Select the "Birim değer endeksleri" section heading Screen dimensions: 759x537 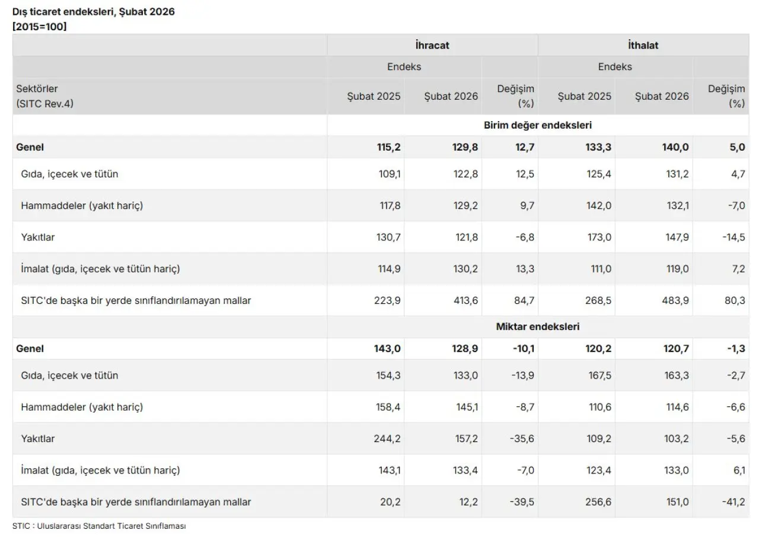pyautogui.click(x=538, y=125)
